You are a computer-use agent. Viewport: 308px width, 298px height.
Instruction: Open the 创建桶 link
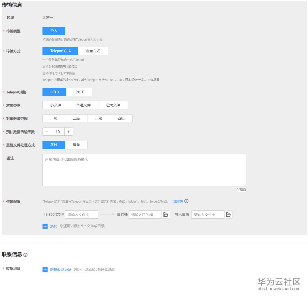point(178,201)
